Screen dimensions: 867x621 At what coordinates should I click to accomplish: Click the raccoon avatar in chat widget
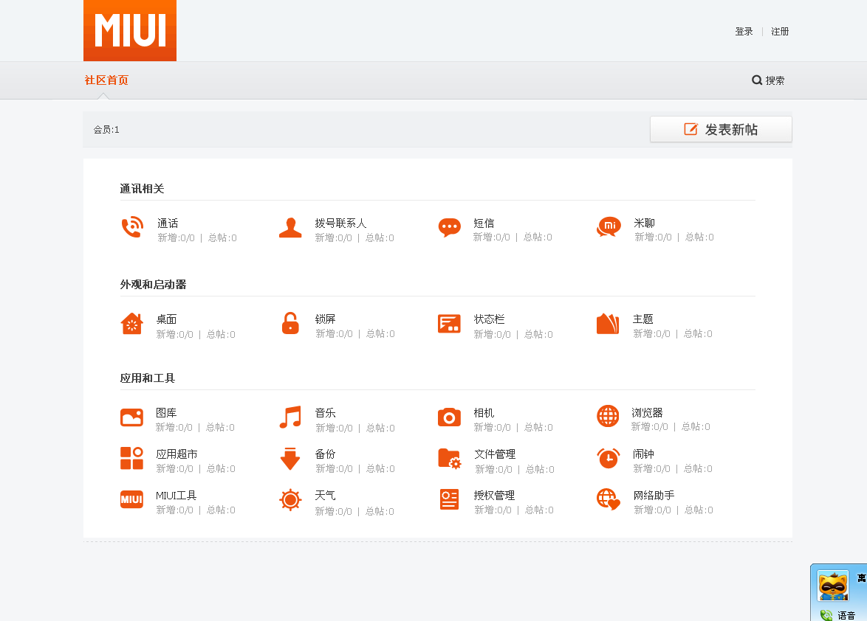[x=833, y=586]
